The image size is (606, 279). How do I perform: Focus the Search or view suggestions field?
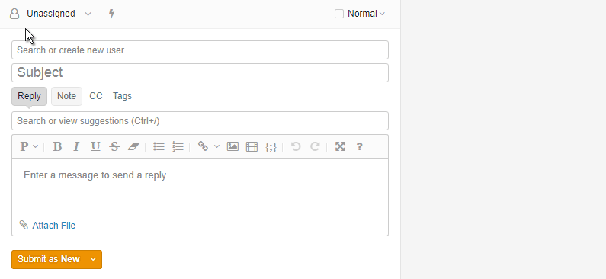[200, 121]
